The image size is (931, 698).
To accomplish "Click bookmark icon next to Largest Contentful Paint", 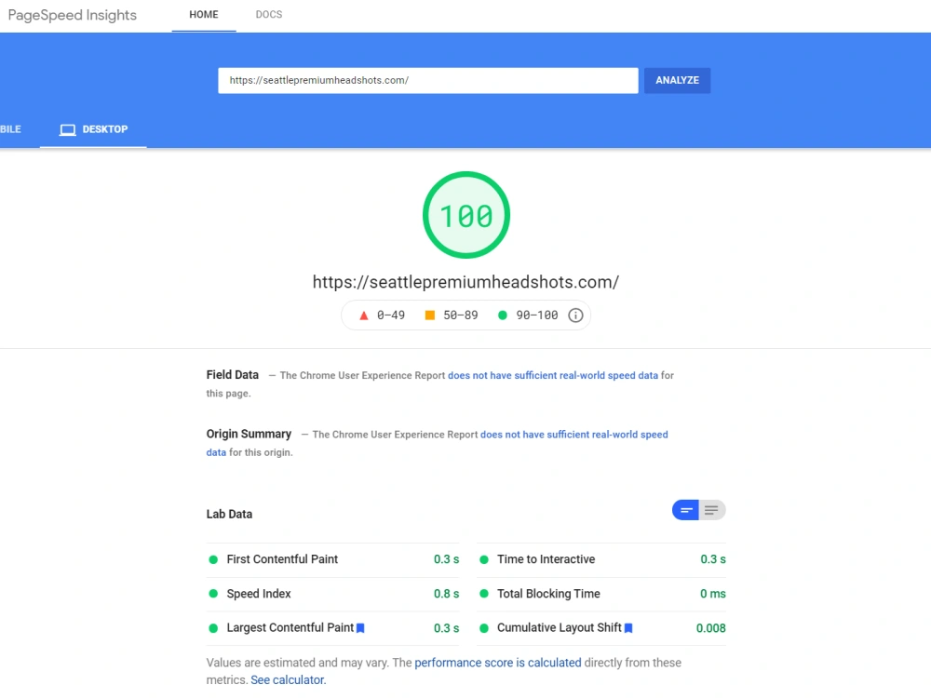I will pyautogui.click(x=360, y=628).
